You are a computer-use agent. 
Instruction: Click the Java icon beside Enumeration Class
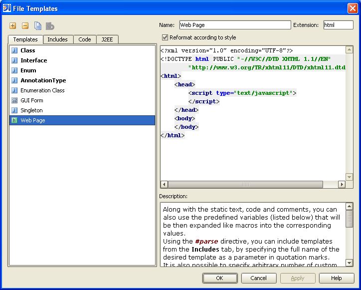click(x=14, y=90)
